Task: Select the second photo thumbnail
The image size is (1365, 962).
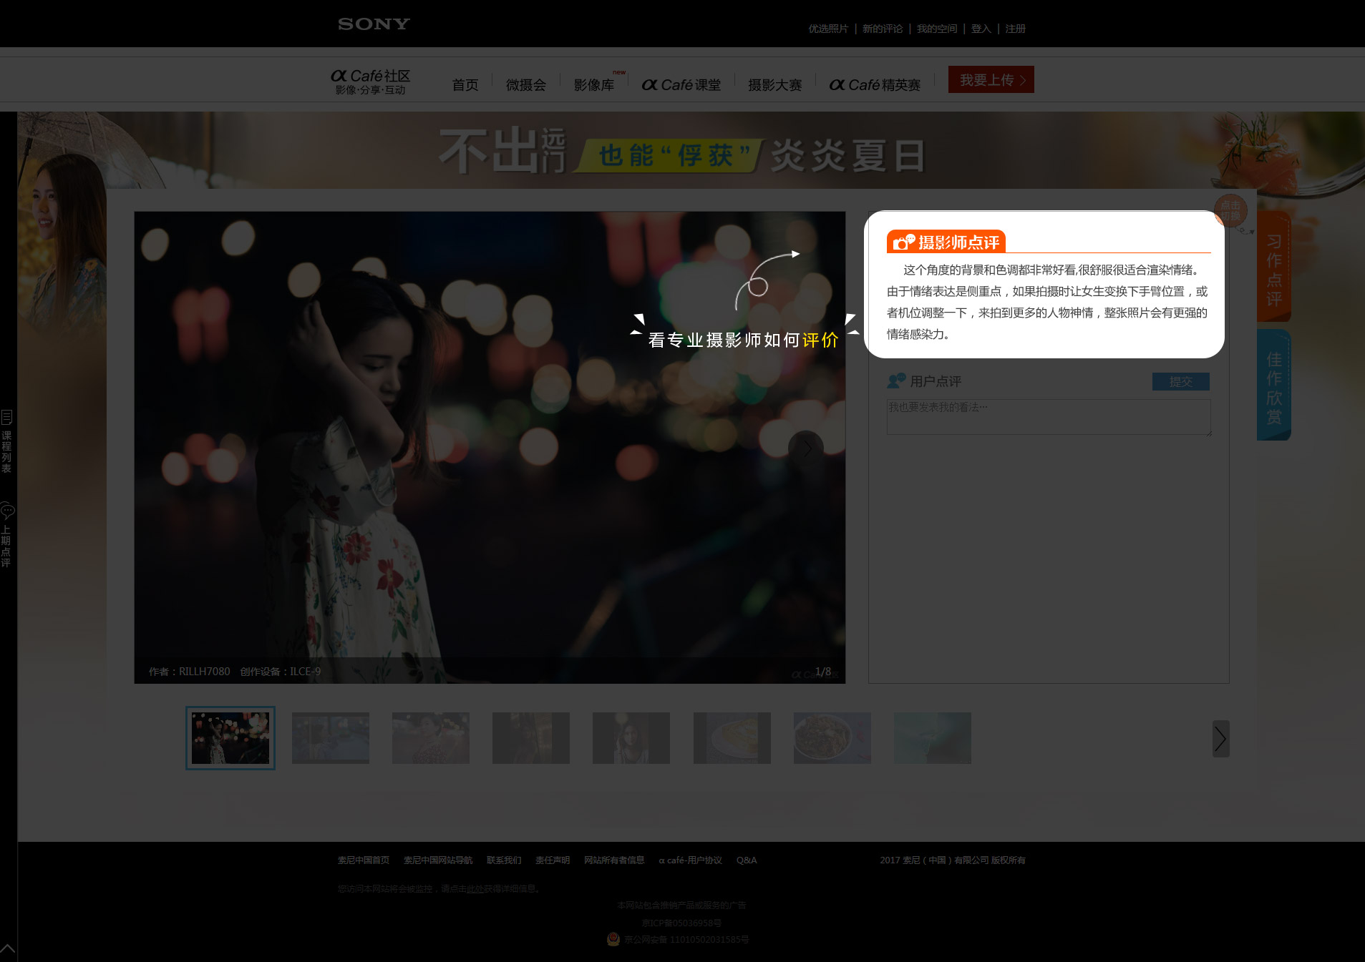Action: click(x=331, y=738)
